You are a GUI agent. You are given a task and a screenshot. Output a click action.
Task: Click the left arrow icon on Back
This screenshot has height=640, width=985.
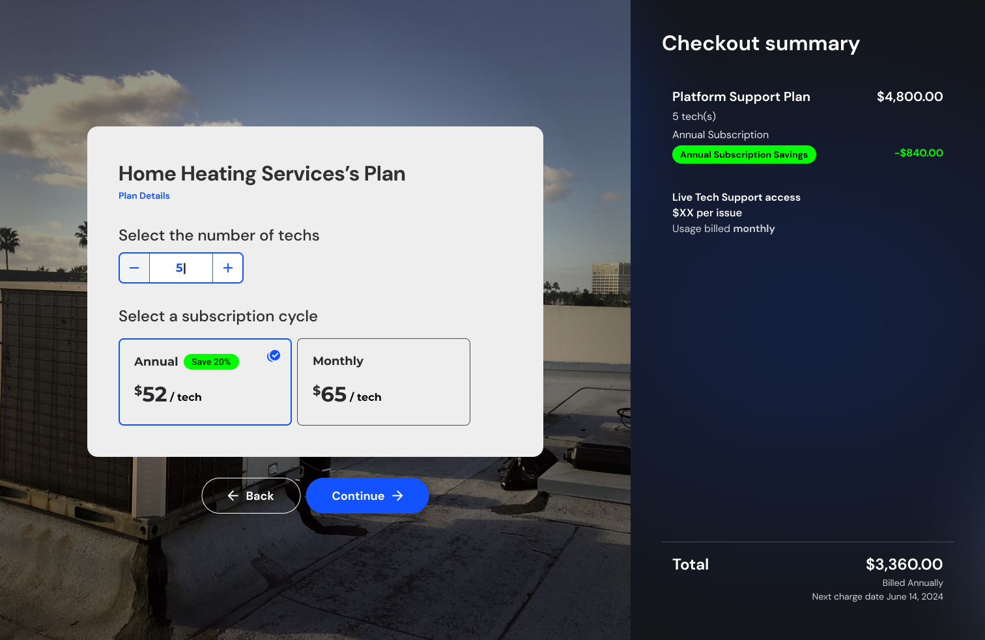click(x=233, y=496)
